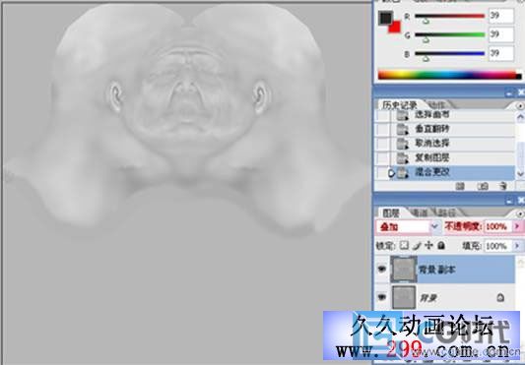Open the Layers panel options menu

point(520,213)
